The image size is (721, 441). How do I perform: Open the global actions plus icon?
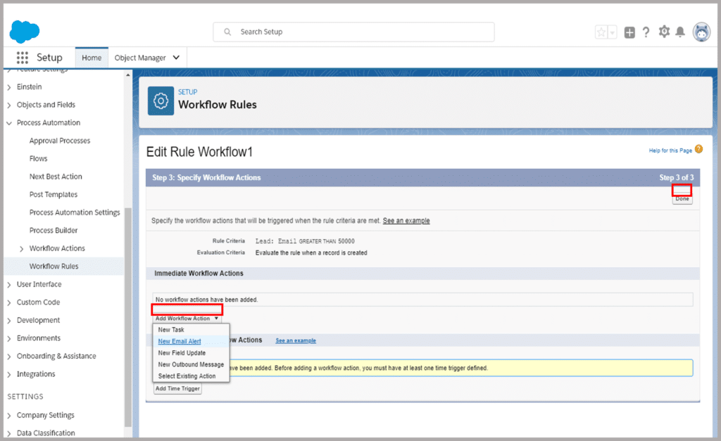(629, 32)
